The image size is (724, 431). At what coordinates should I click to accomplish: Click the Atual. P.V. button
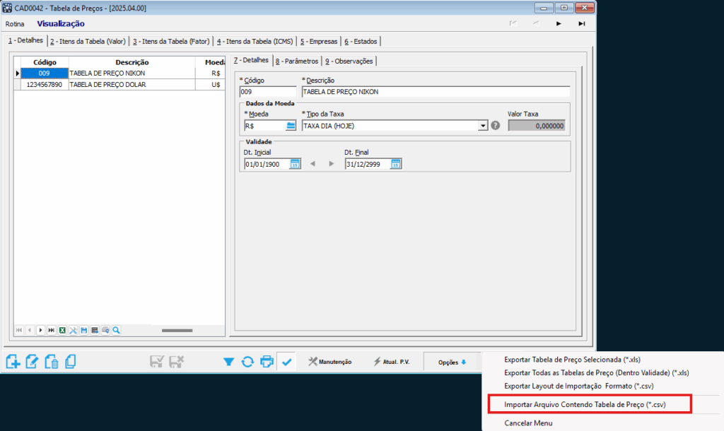392,362
